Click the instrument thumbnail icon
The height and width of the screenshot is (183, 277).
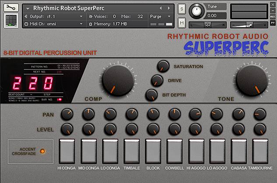click(11, 21)
